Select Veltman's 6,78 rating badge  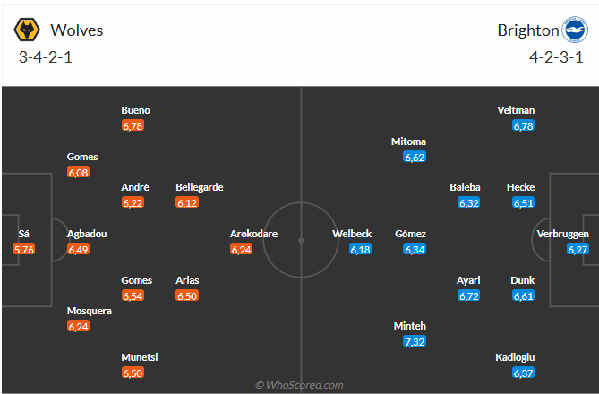click(523, 125)
